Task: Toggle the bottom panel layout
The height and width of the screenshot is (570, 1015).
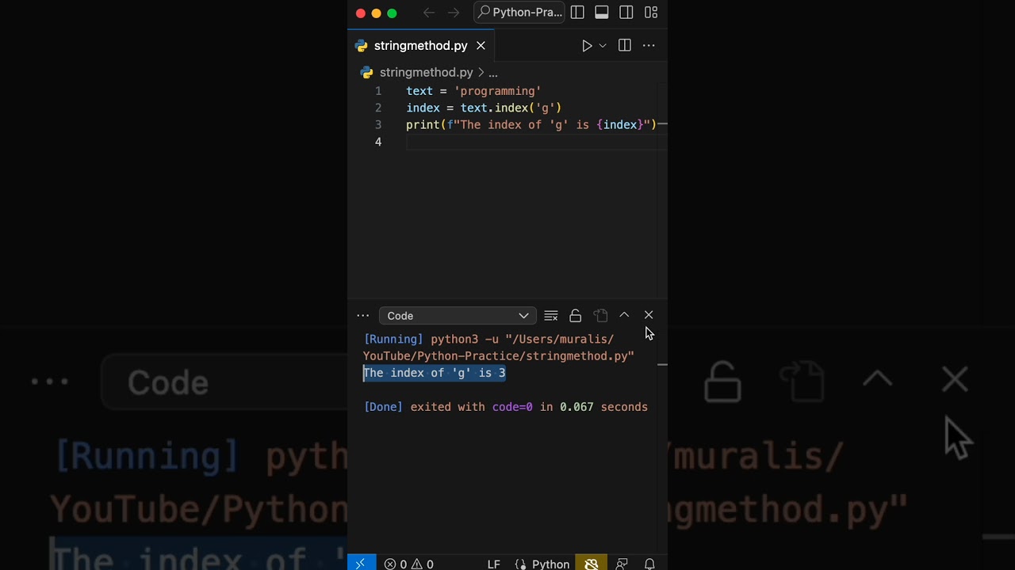Action: 602,13
